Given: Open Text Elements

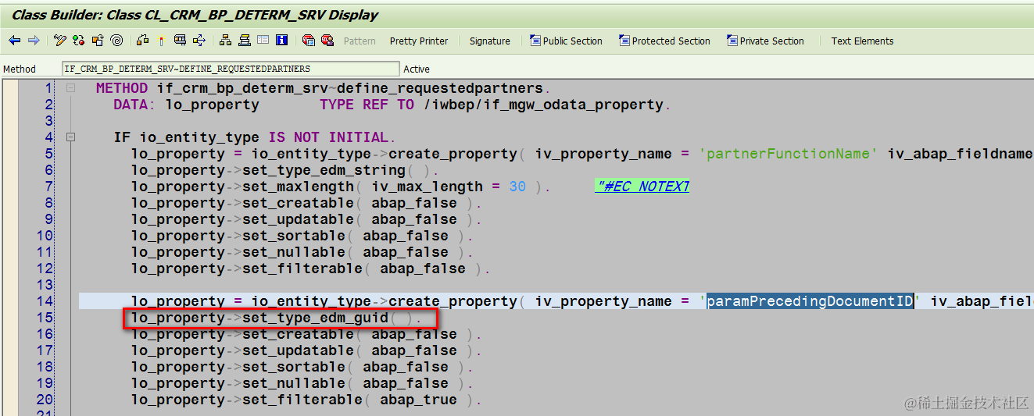Looking at the screenshot, I should coord(862,41).
